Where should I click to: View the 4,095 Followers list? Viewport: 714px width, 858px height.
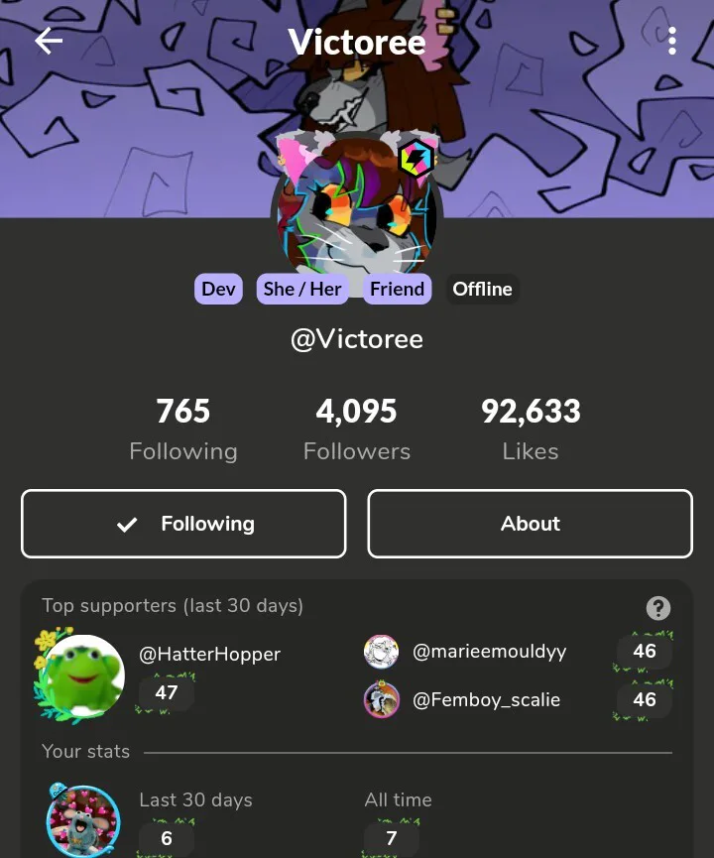[x=357, y=429]
